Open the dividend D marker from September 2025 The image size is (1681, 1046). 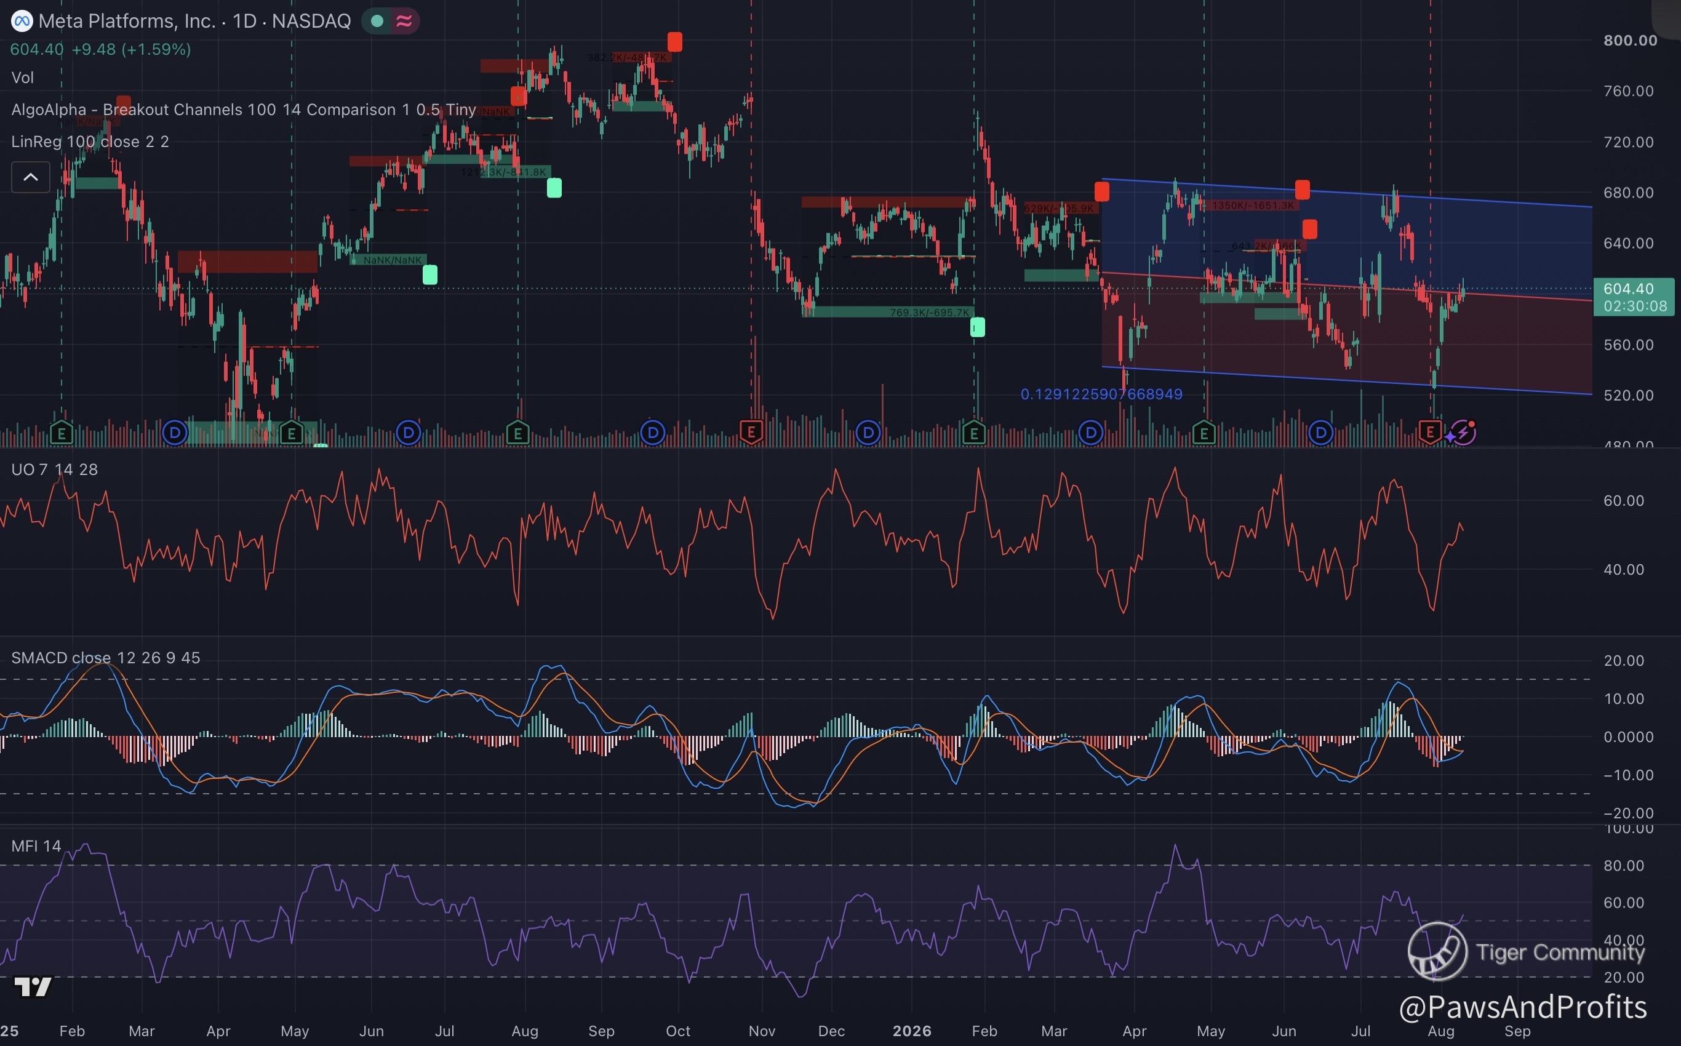652,434
